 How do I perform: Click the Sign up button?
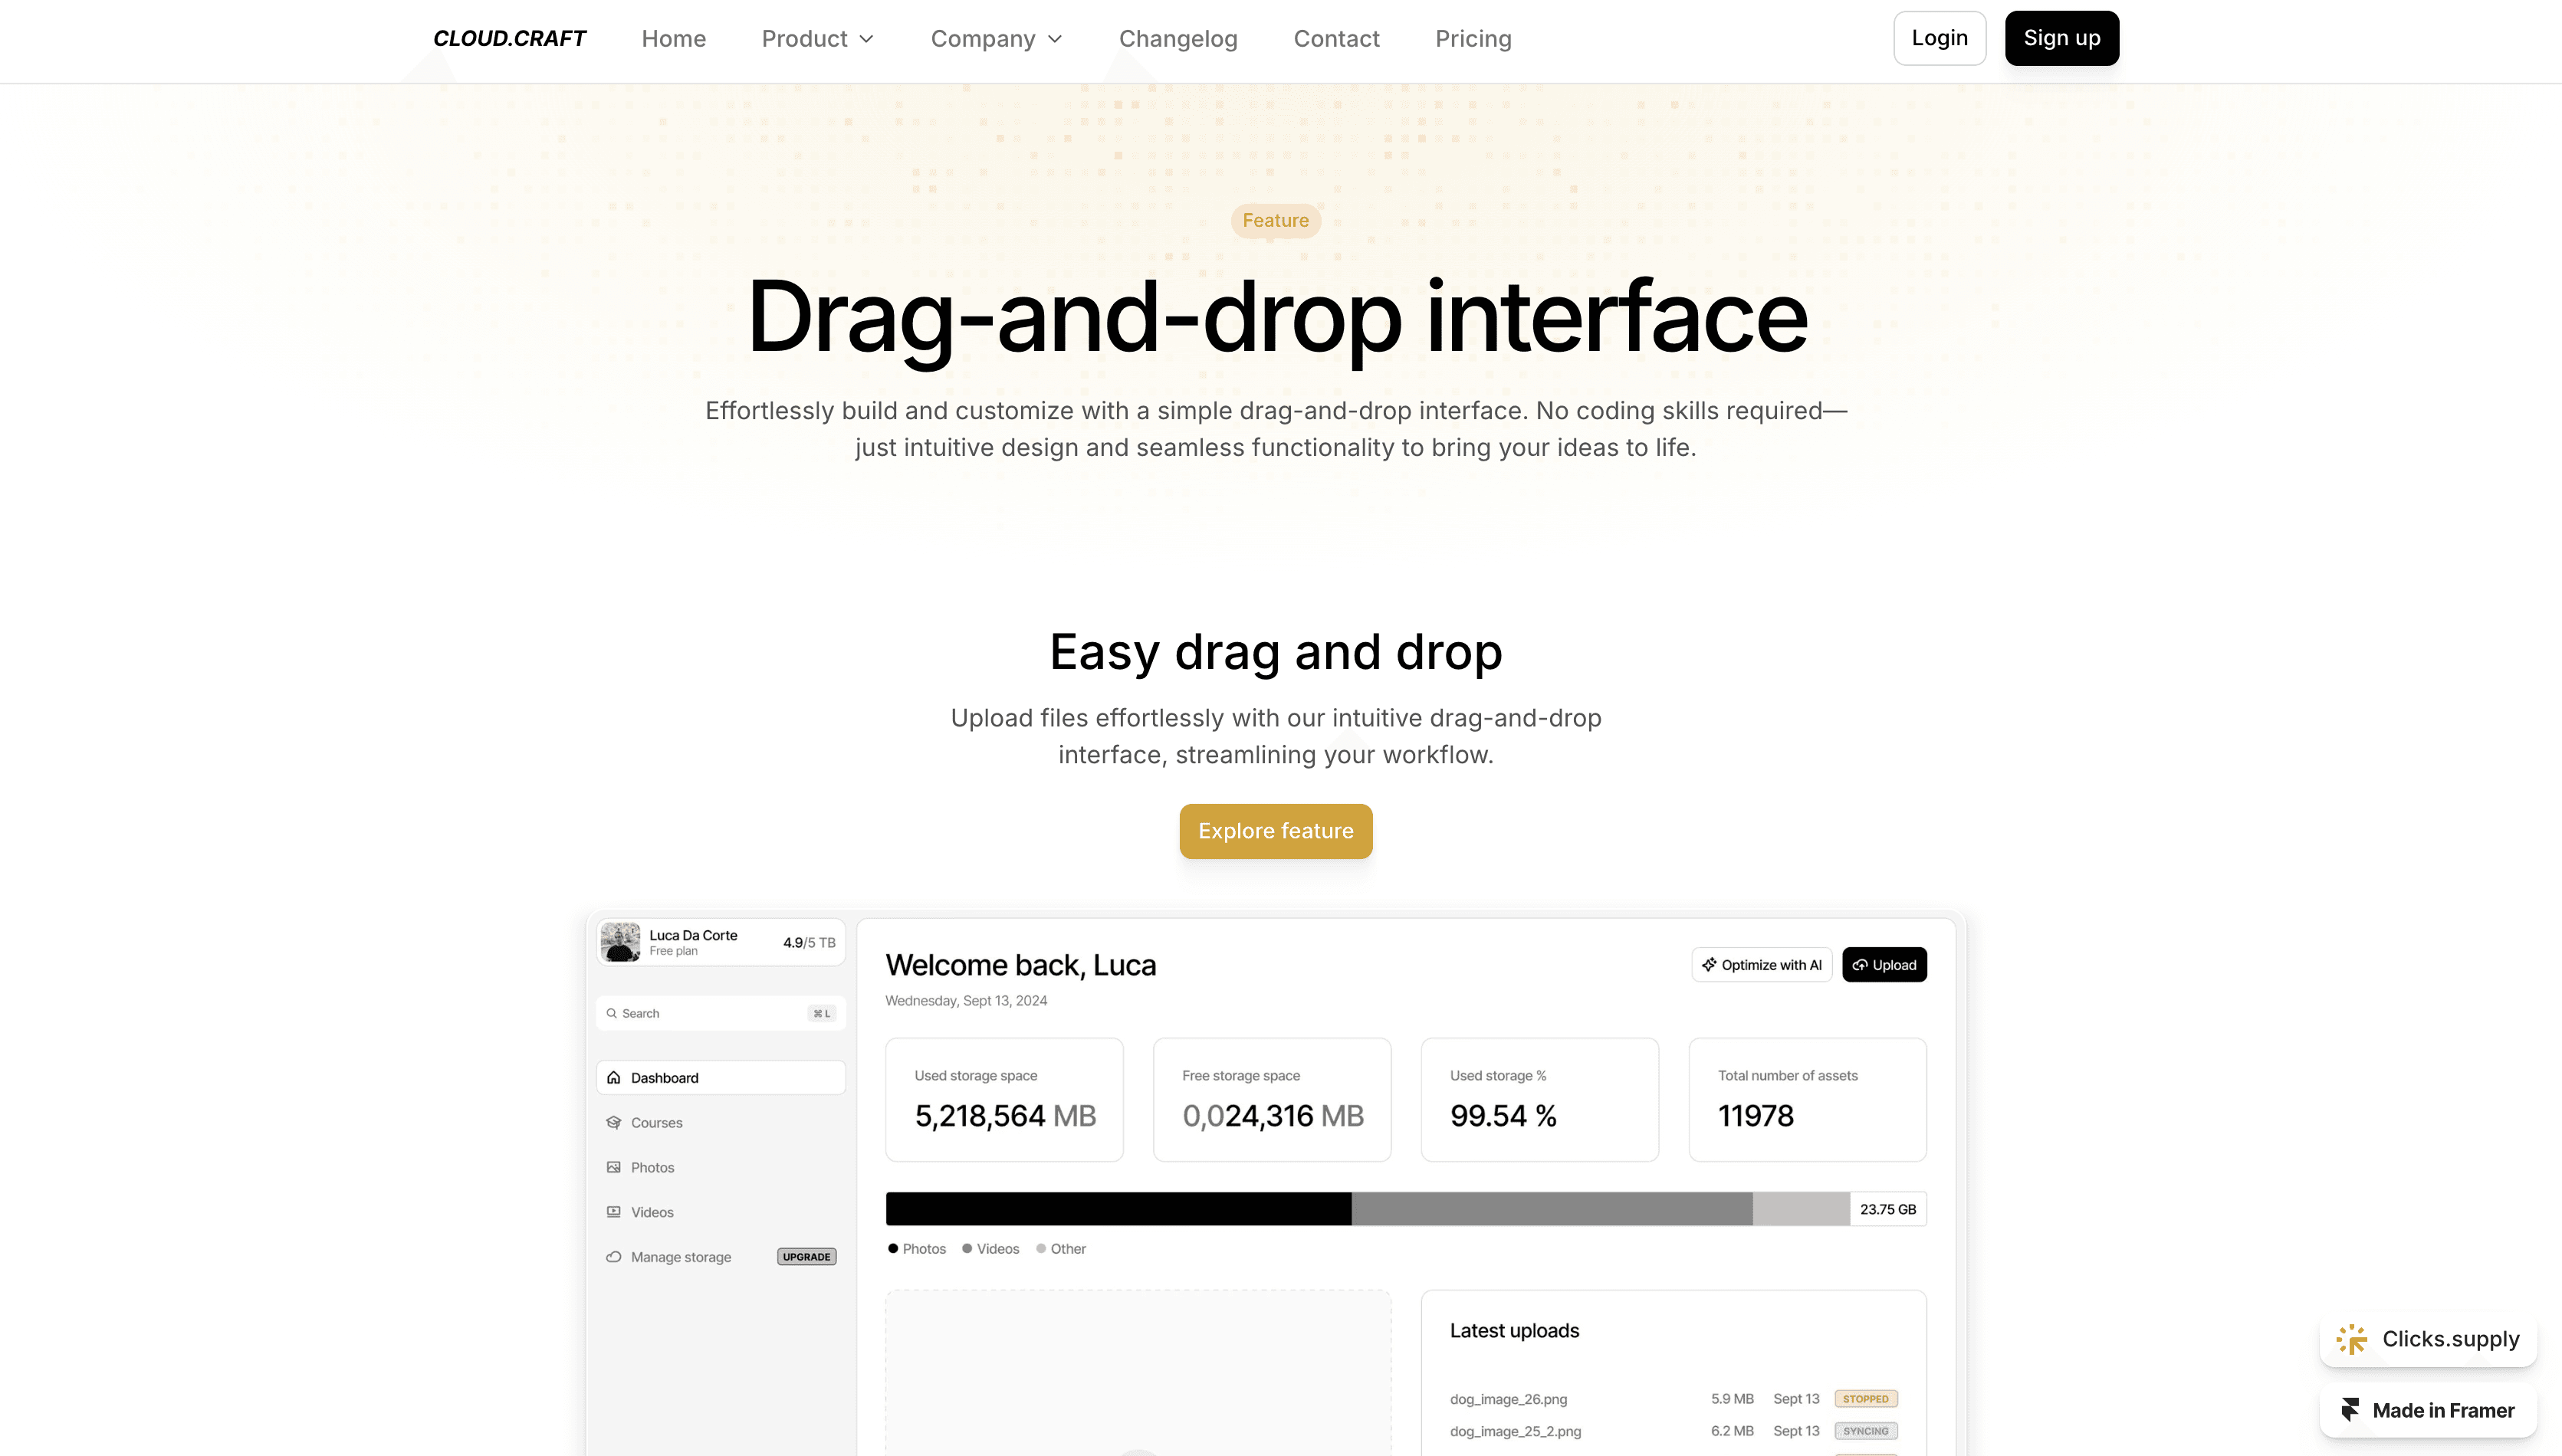tap(2061, 38)
